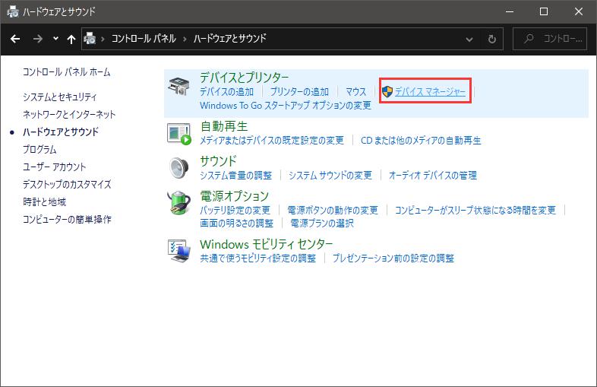This screenshot has height=387, width=597.
Task: Open コンピューターの簡単操作 in sidebar
Action: point(67,220)
